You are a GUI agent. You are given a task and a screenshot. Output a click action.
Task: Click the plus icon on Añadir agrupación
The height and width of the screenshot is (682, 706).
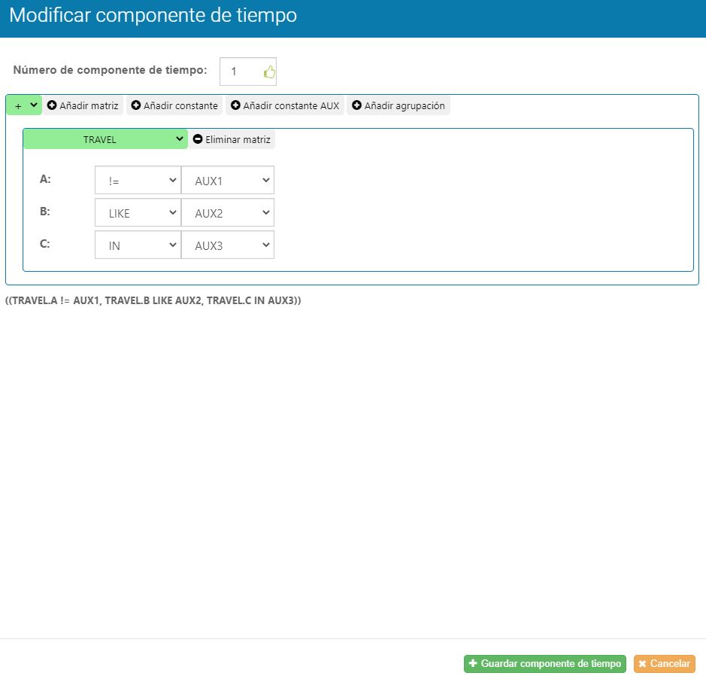pos(356,106)
